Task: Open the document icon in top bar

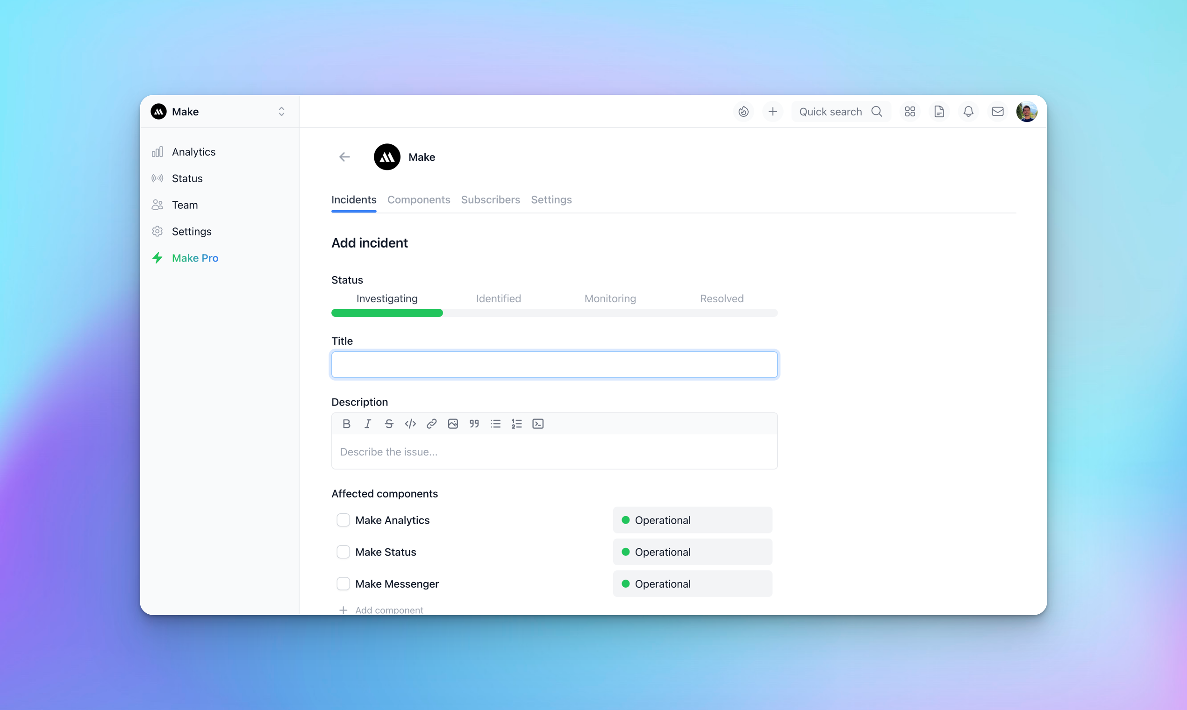Action: click(939, 112)
